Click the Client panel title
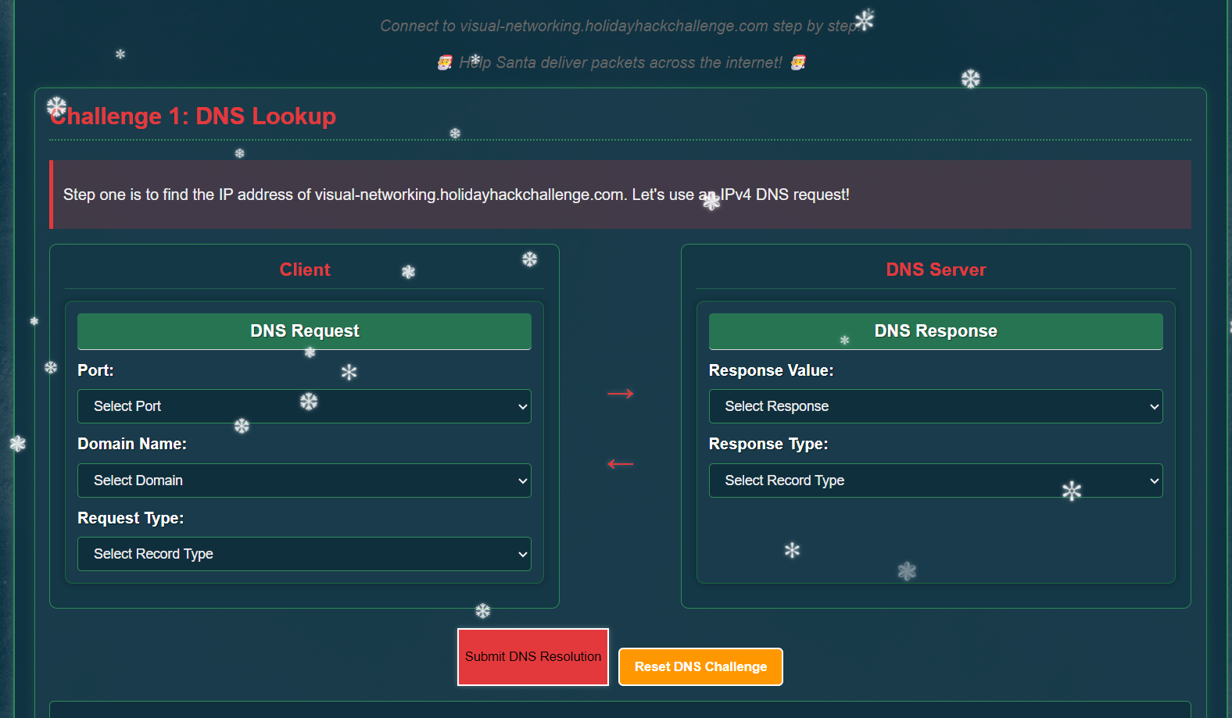1232x718 pixels. tap(305, 270)
